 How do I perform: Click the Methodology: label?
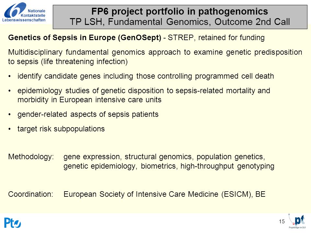click(31, 157)
